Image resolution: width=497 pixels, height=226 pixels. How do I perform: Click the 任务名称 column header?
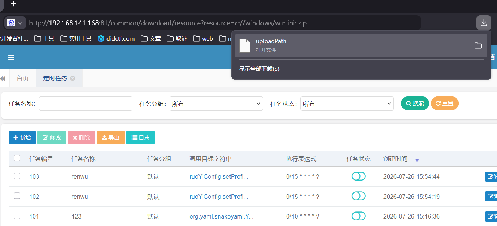(83, 159)
